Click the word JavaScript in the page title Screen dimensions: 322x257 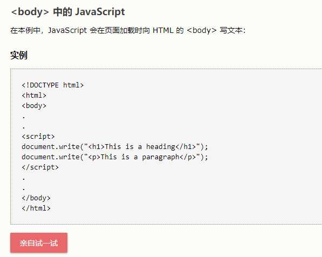click(100, 12)
